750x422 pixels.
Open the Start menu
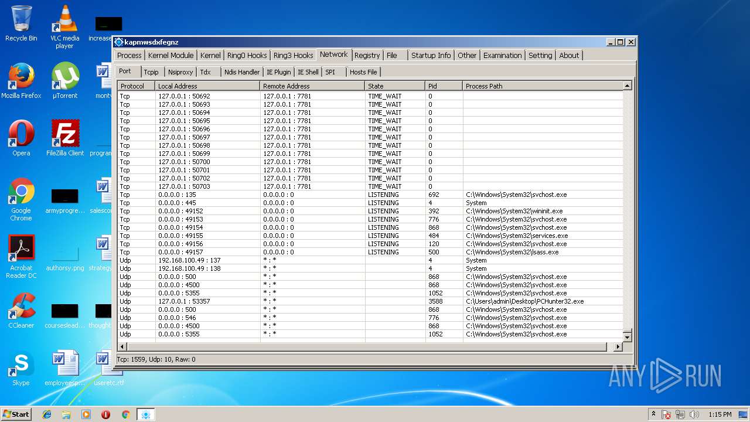(16, 414)
